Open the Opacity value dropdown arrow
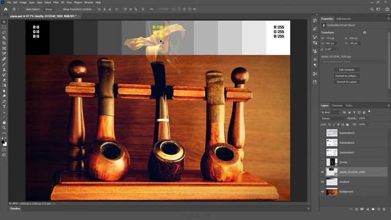The height and width of the screenshot is (220, 391). click(368, 119)
